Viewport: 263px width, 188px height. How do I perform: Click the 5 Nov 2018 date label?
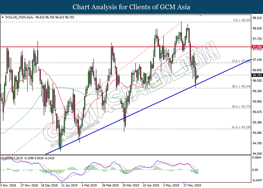click(x=9, y=185)
